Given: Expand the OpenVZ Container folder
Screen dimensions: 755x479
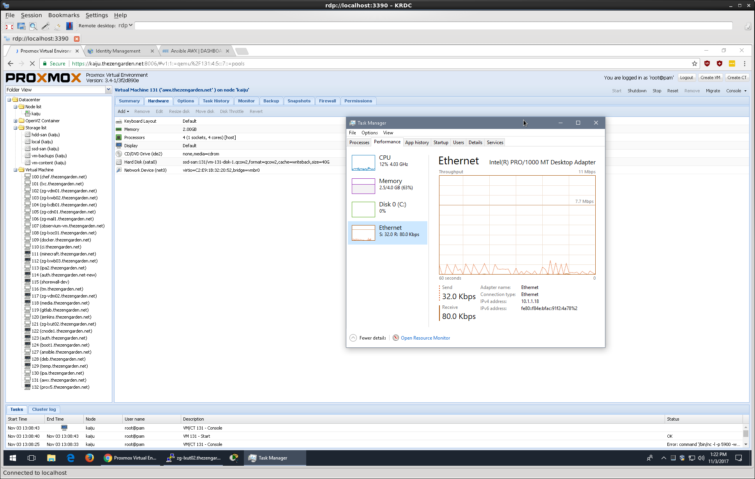Looking at the screenshot, I should point(16,121).
